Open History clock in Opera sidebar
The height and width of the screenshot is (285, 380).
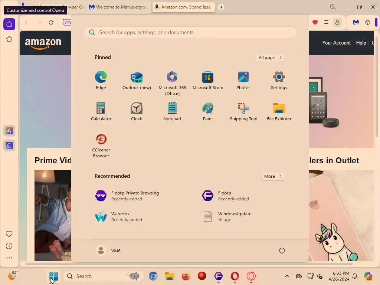click(9, 246)
